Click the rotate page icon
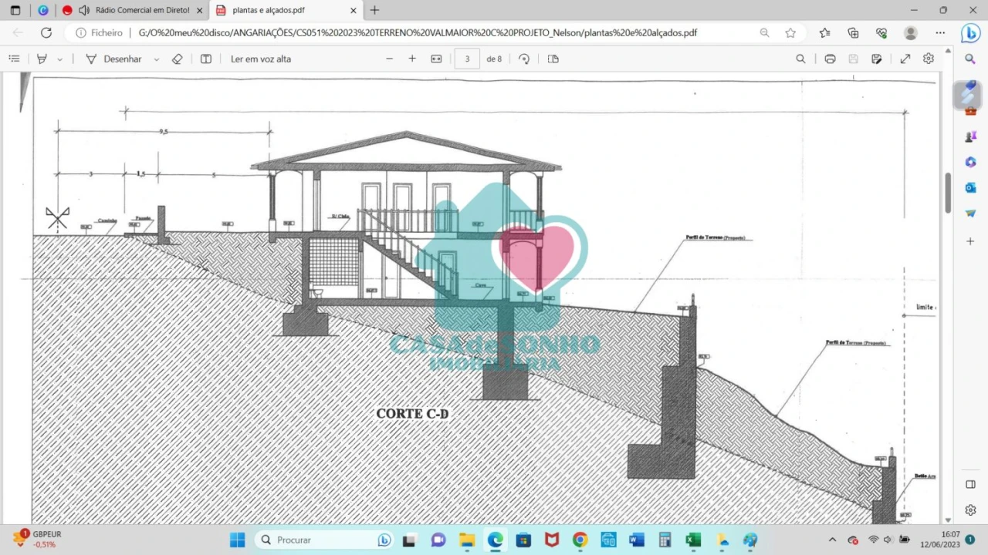This screenshot has width=988, height=555. pyautogui.click(x=524, y=59)
